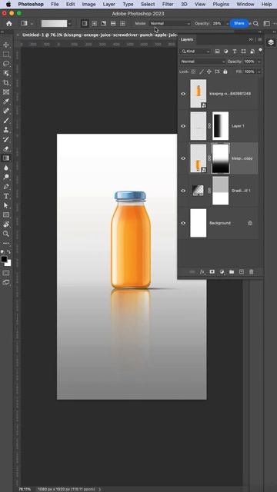This screenshot has height=492, width=277.
Task: Swap foreground and background colors
Action: [x=8, y=252]
